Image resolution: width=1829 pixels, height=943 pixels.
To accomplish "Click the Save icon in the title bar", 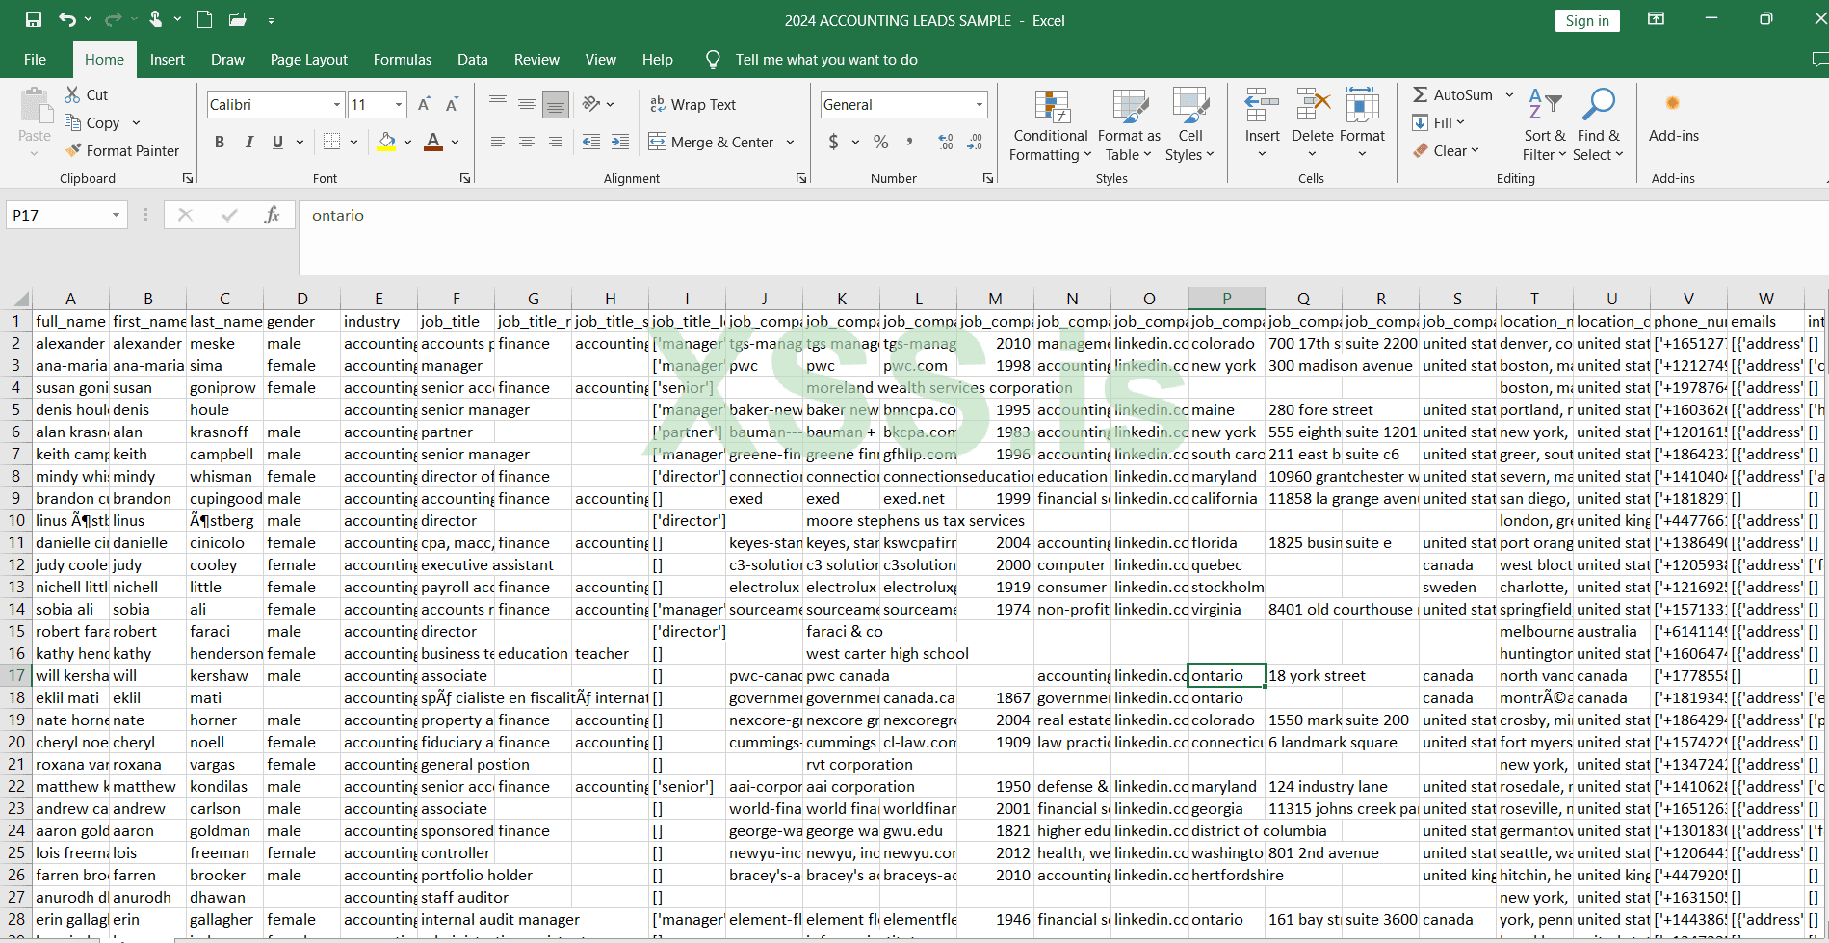I will 34,20.
